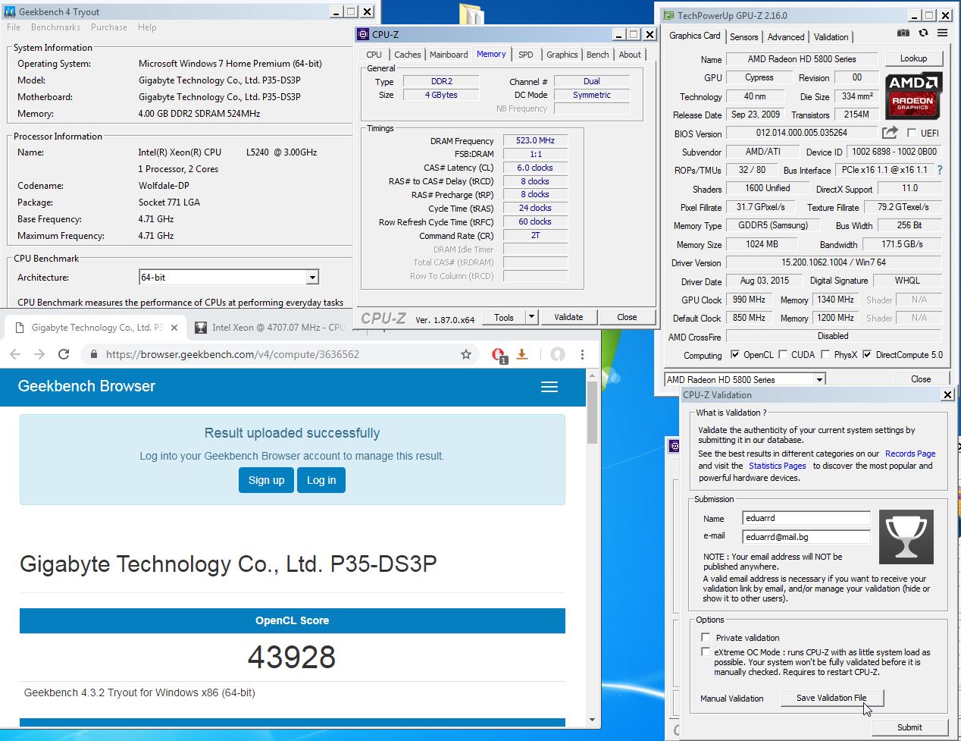961x741 pixels.
Task: Open the Geekbench Benchmarks menu
Action: point(55,27)
